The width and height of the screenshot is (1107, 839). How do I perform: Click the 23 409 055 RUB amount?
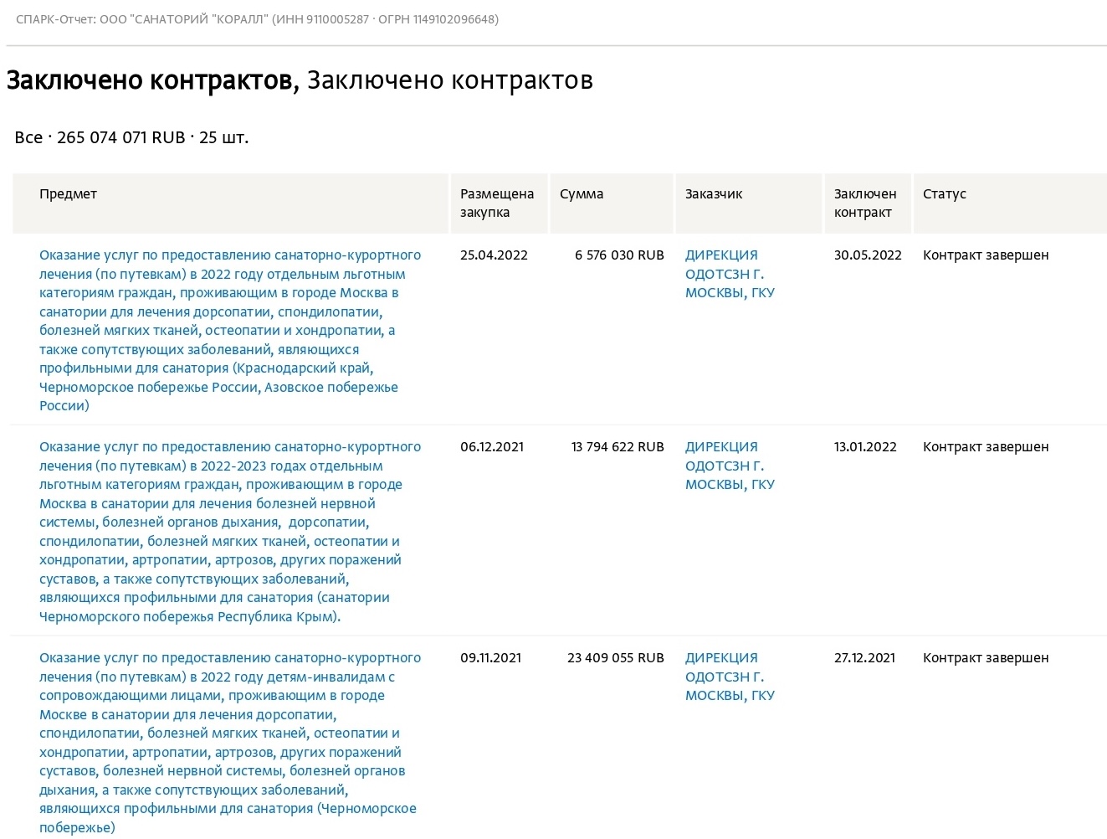[x=616, y=657]
